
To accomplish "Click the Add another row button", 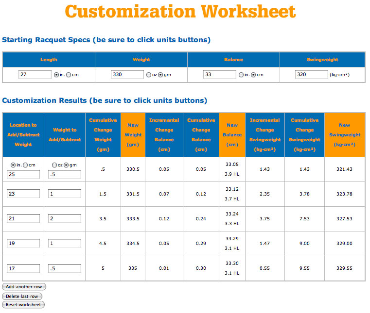I will tap(24, 287).
